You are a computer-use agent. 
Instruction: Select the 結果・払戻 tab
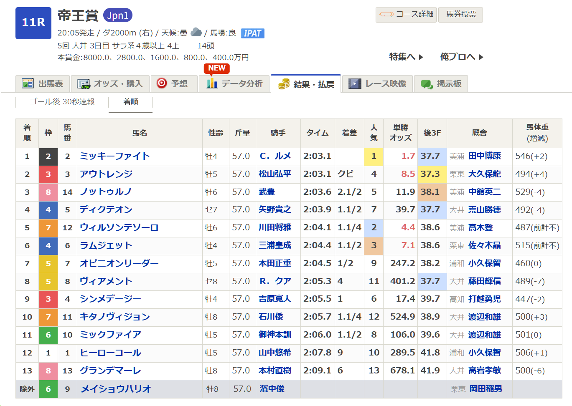306,84
